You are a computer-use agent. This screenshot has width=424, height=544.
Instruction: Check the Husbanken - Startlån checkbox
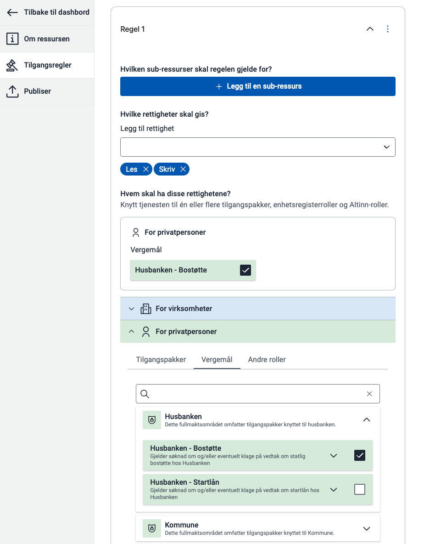pos(360,489)
